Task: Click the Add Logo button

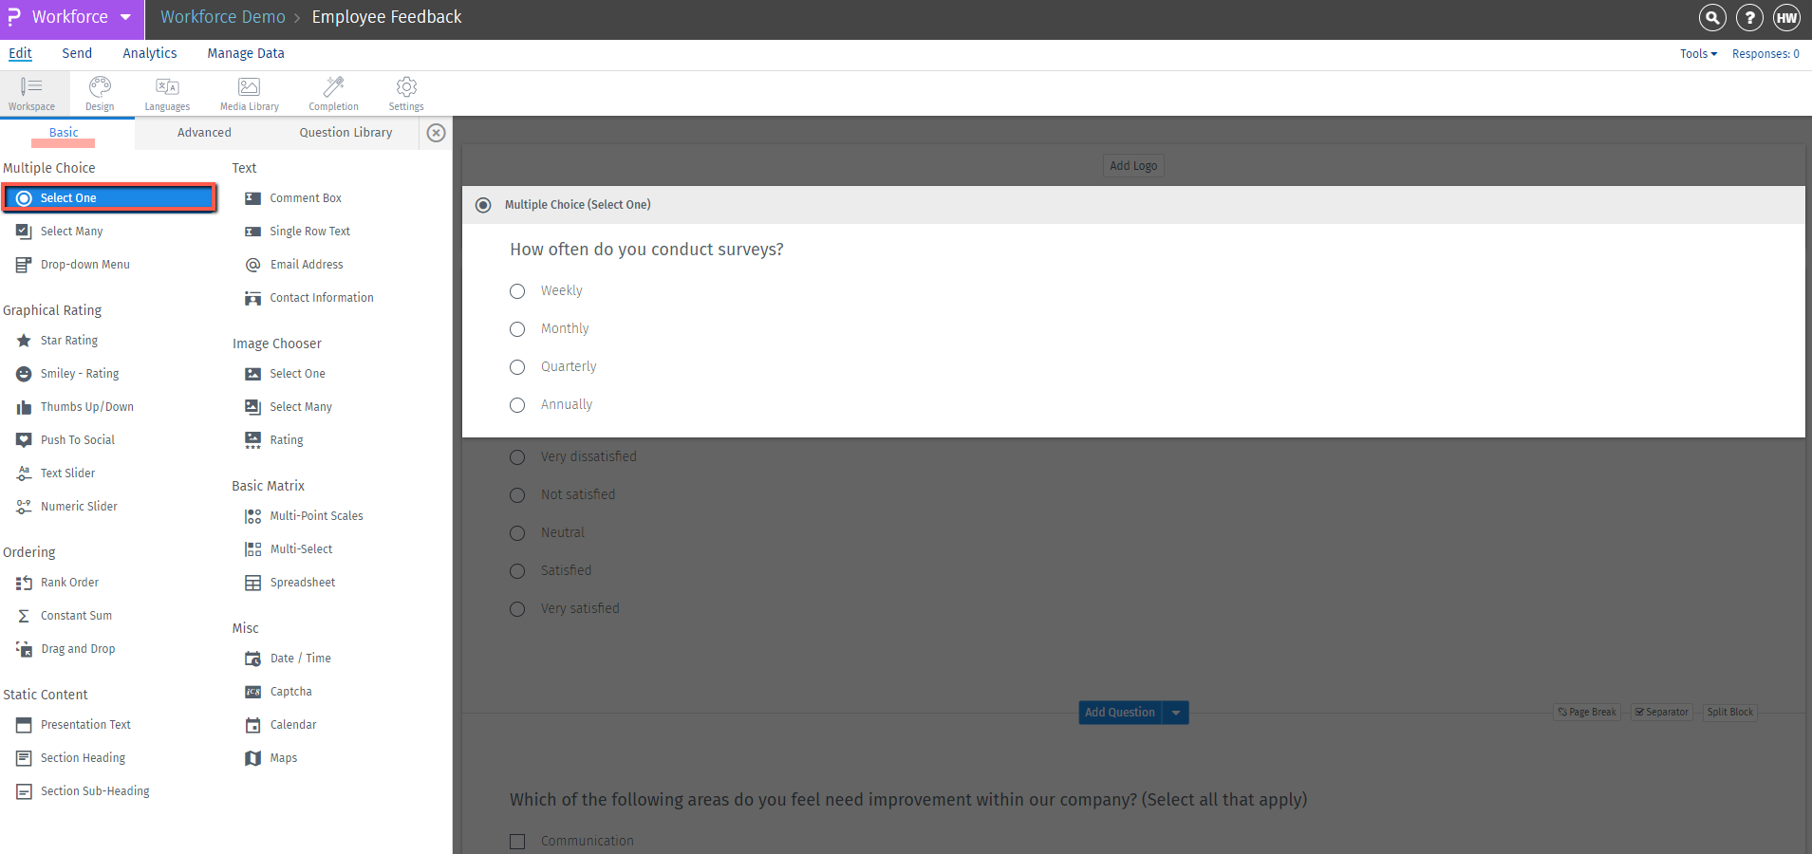Action: pos(1132,165)
